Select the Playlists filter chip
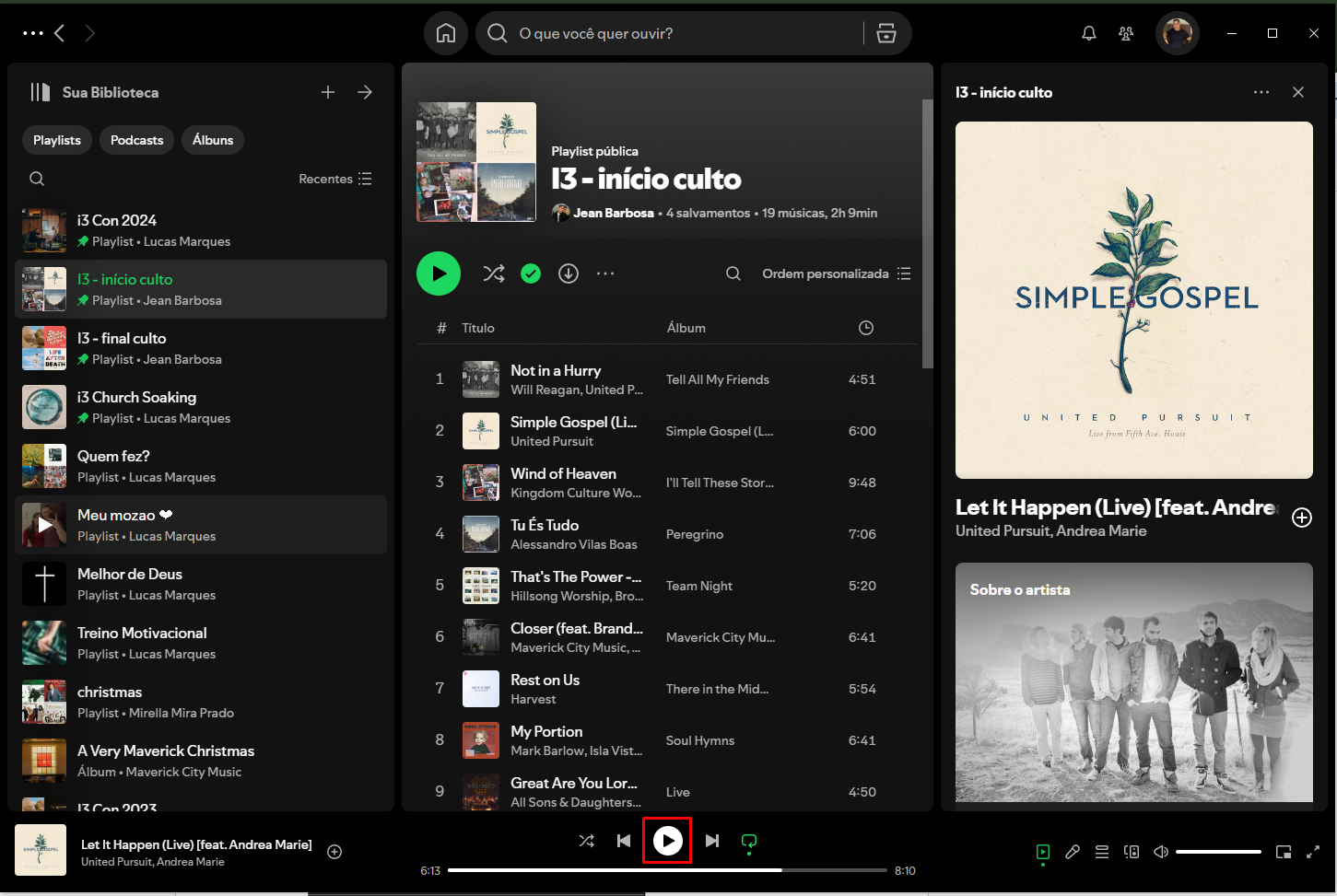Screen dimensions: 1337x896 tap(57, 140)
